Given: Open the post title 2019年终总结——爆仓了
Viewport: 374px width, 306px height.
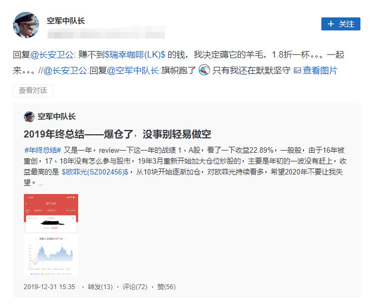Looking at the screenshot, I should pos(117,134).
